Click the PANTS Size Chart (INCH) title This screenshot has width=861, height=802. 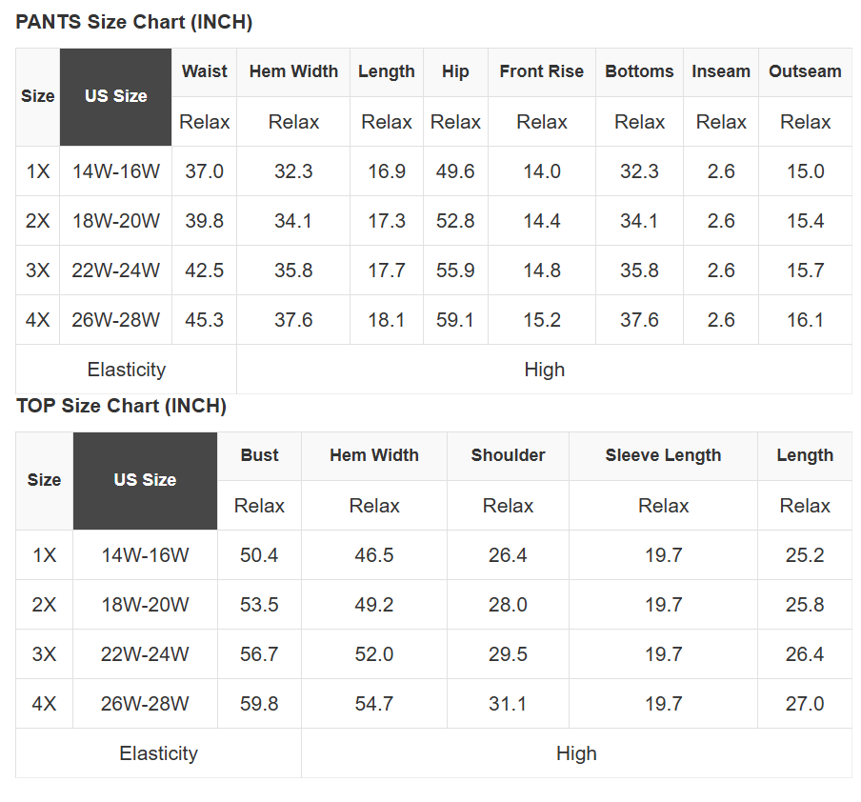134,23
